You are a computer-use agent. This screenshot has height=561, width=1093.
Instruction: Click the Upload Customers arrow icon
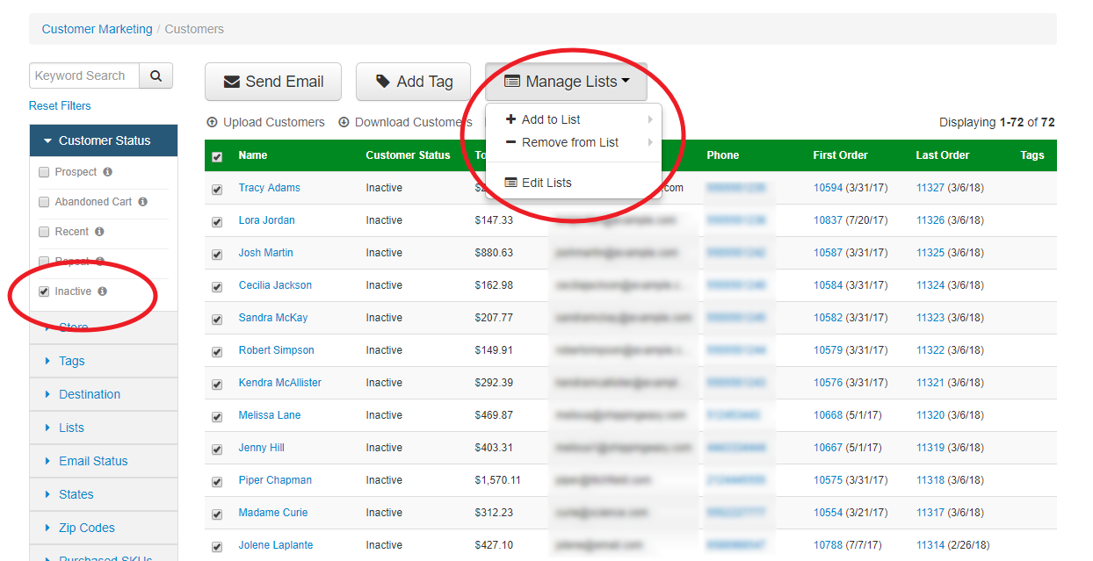(212, 122)
